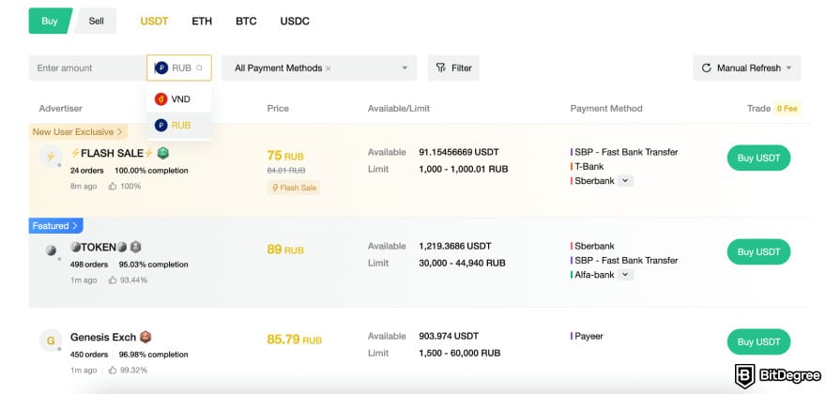Click the Price column header

pos(278,109)
